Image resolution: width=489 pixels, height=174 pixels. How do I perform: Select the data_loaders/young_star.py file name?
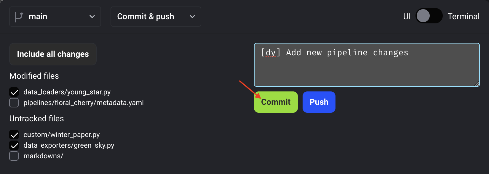coord(67,92)
